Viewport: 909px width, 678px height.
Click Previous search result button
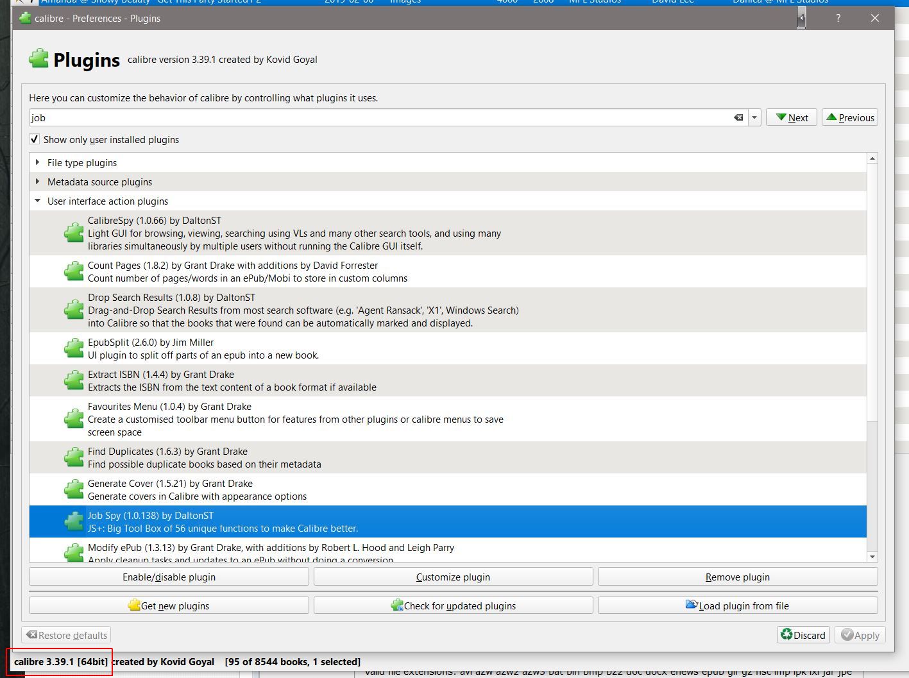tap(850, 117)
